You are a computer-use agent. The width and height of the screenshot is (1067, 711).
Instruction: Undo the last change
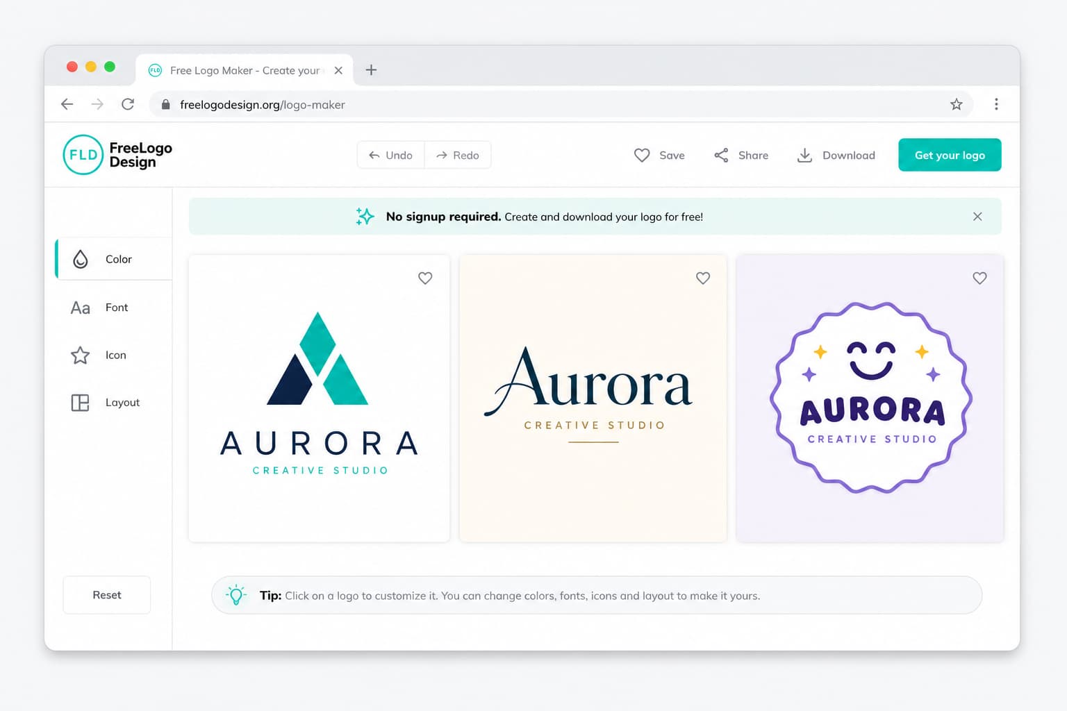[x=390, y=155]
